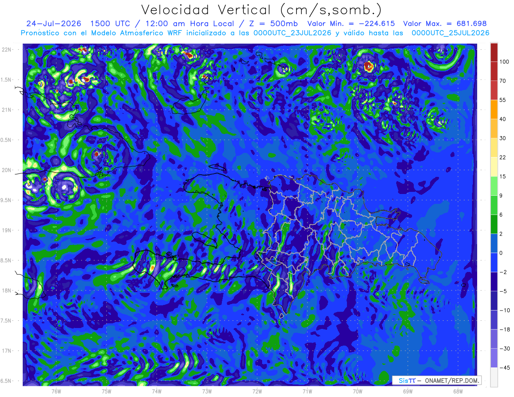Click the "SisTT - ONAMET/REP.DOM." credit label
Viewport: 514px width, 397px height.
[437, 380]
